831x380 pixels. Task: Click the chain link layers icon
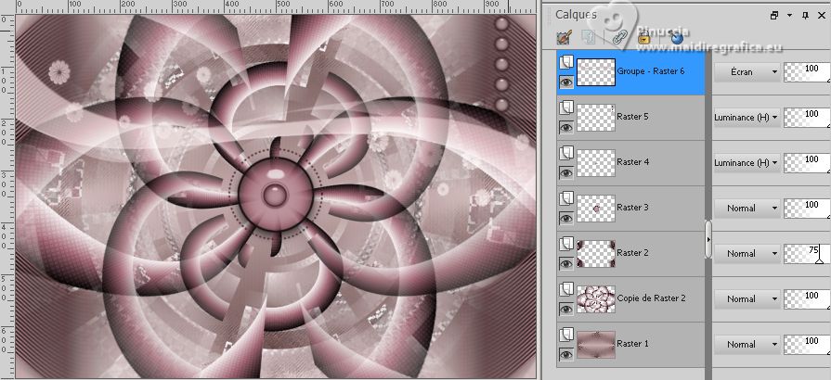(618, 37)
